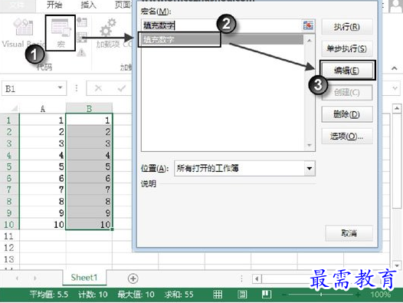This screenshot has width=403, height=303.
Task: Click cell B5 containing 5
Action: click(89, 166)
